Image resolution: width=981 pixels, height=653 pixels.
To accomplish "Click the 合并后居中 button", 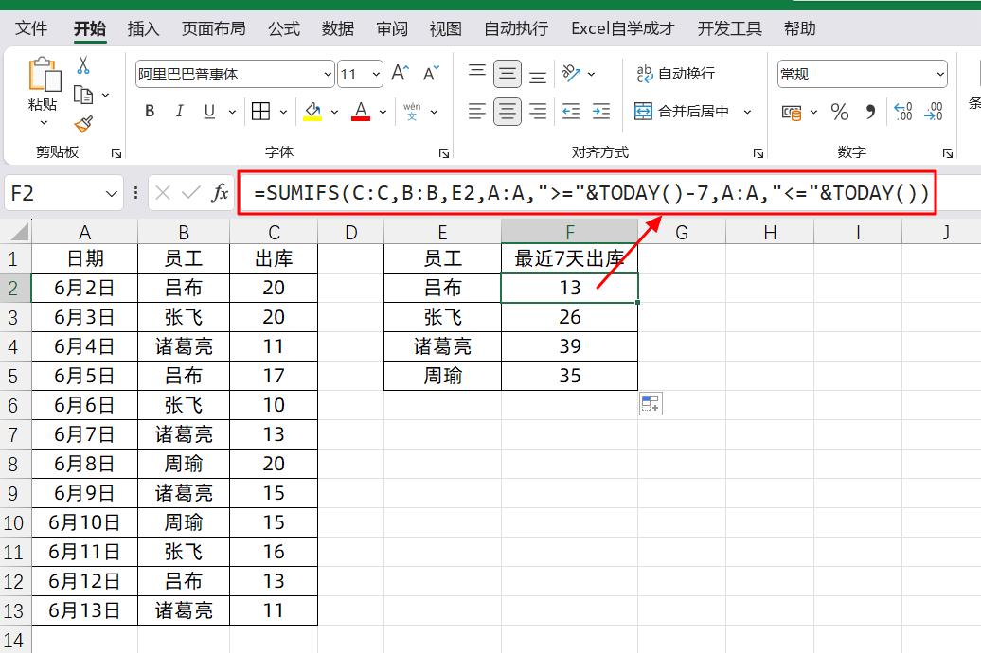I will tap(682, 112).
